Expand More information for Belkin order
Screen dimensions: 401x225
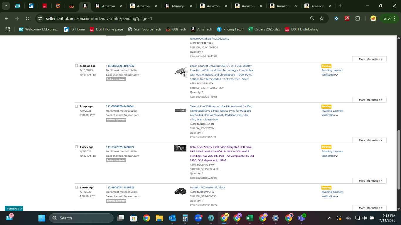pos(369,100)
